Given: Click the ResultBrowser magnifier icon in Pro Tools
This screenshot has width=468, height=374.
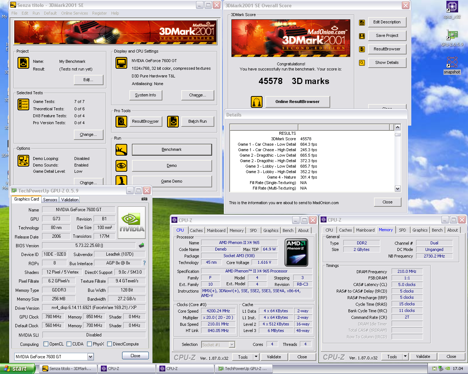Looking at the screenshot, I should (121, 122).
